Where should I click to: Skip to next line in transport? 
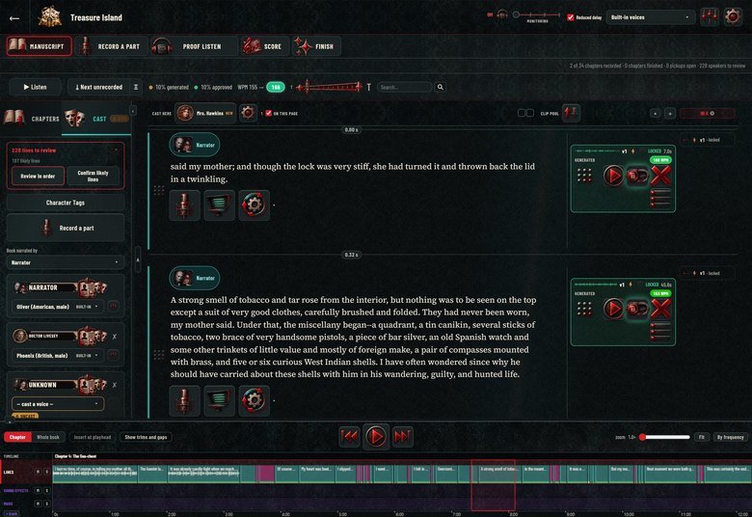tap(402, 436)
